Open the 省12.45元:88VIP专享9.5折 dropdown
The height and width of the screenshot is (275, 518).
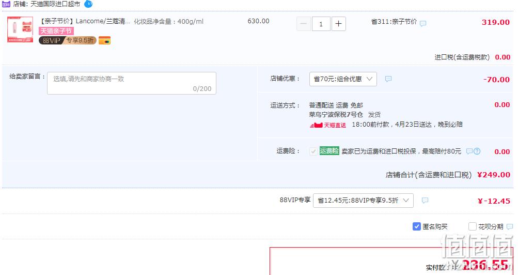[x=363, y=200]
